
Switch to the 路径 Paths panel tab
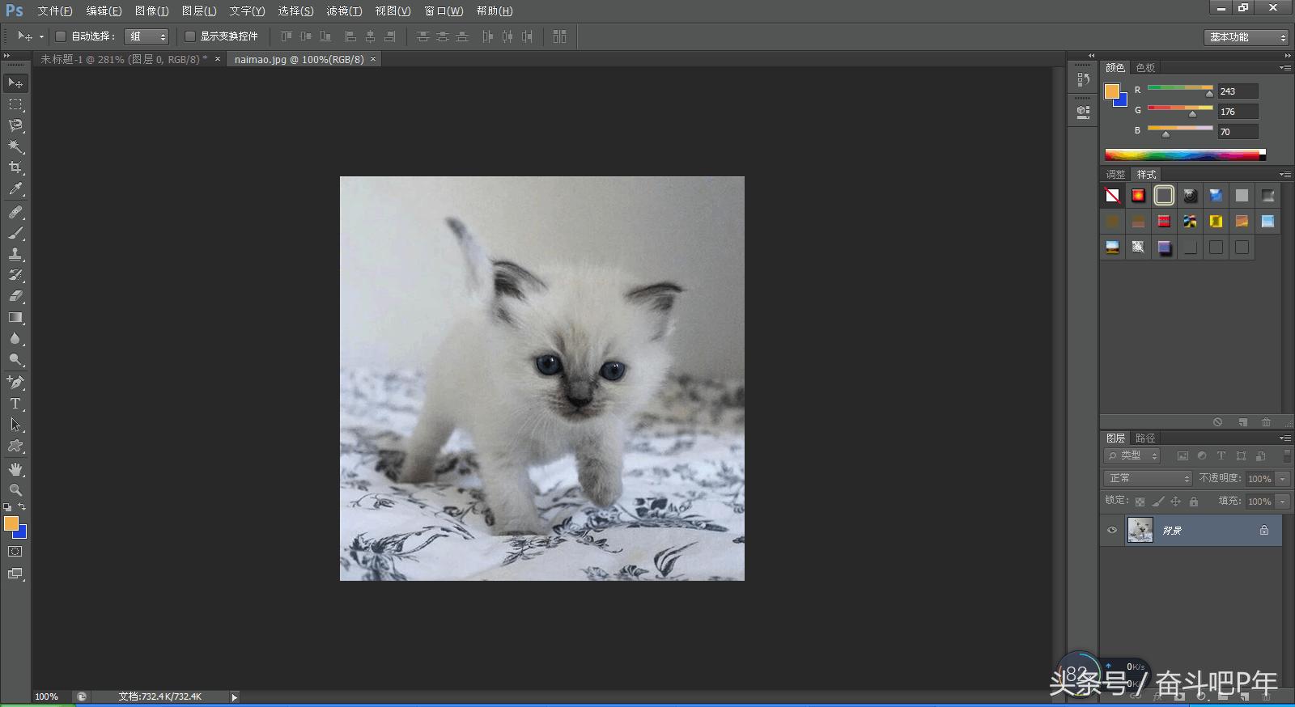[x=1145, y=438]
